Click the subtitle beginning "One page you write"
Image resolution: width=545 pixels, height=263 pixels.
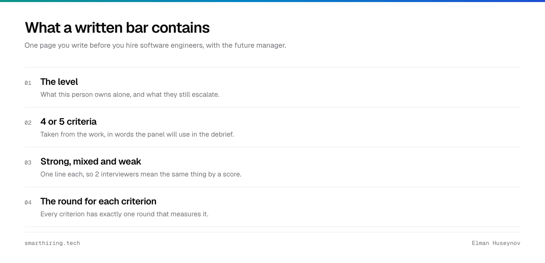(x=155, y=45)
